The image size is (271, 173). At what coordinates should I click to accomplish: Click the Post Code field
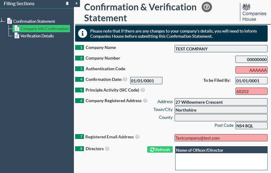coord(251,126)
